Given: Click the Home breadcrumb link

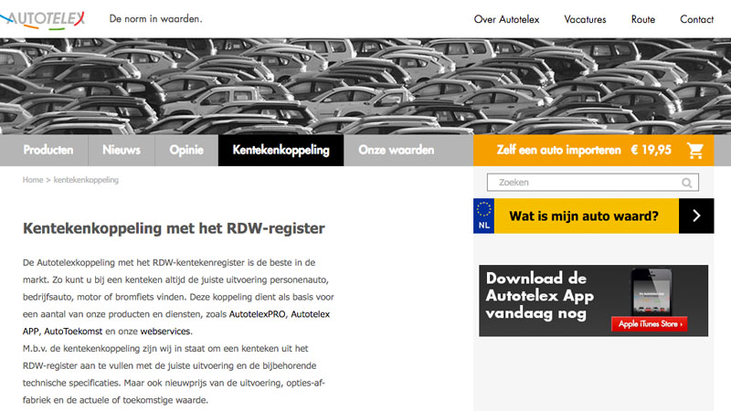Looking at the screenshot, I should click(x=33, y=180).
